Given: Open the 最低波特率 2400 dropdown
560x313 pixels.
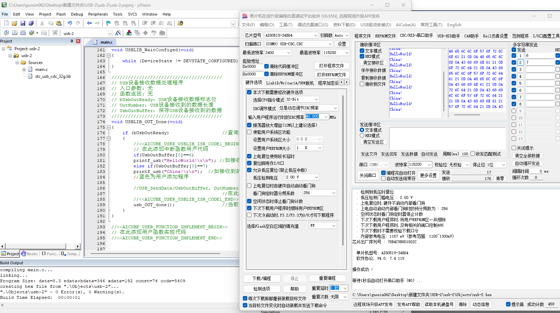Looking at the screenshot, I should click(x=278, y=53).
